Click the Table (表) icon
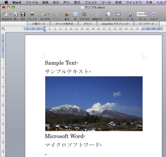This screenshot has width=166, height=157. [x=75, y=14]
